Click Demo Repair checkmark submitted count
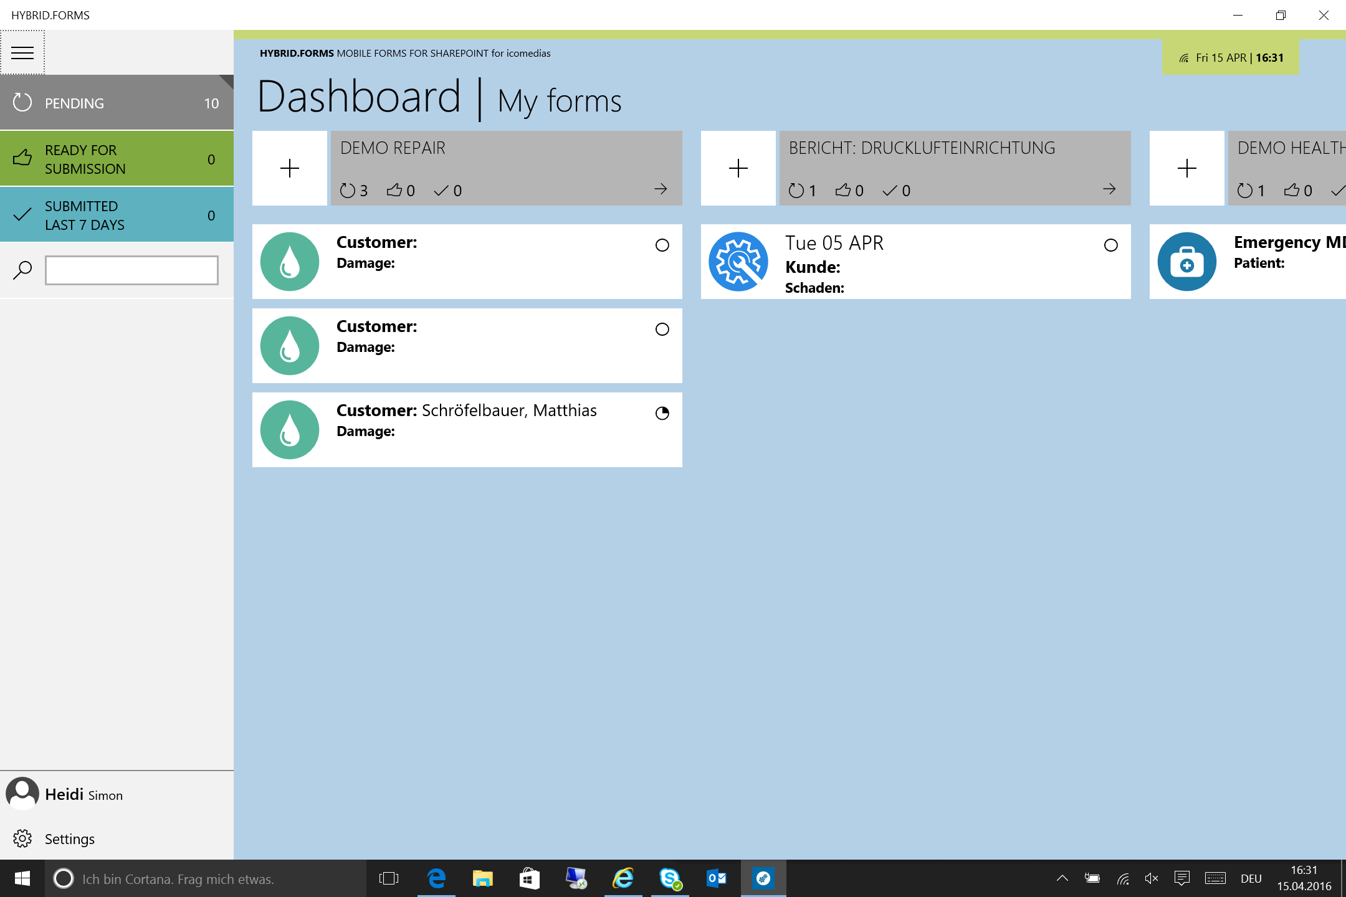This screenshot has height=897, width=1346. 448,191
